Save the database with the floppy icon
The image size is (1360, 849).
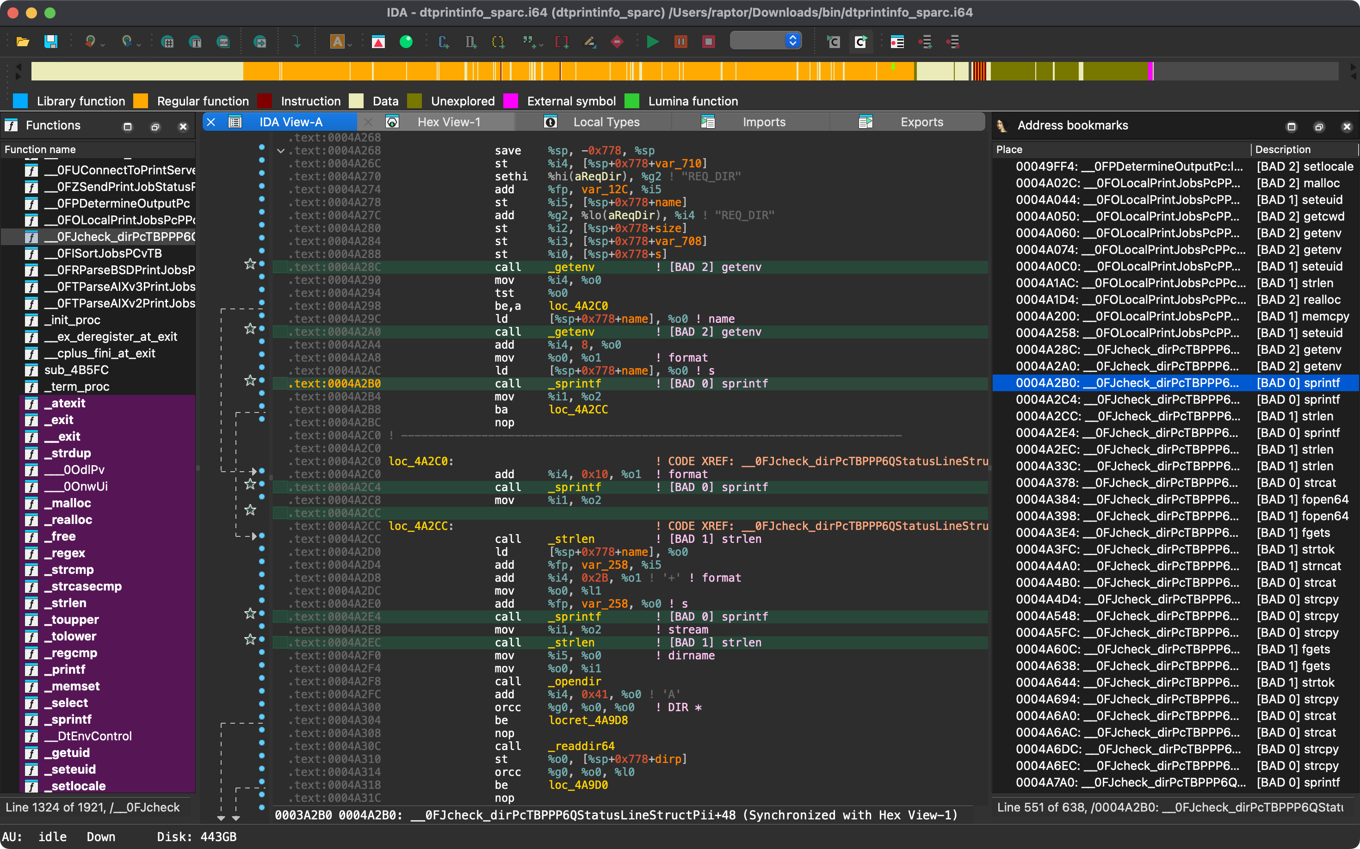point(51,42)
